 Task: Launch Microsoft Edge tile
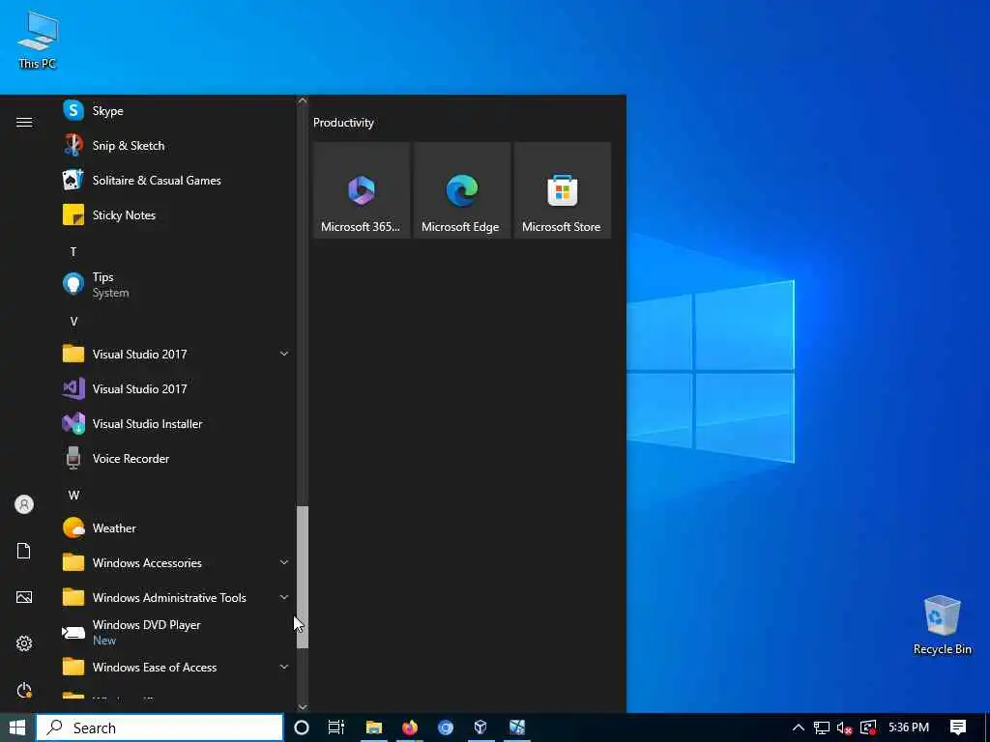461,190
